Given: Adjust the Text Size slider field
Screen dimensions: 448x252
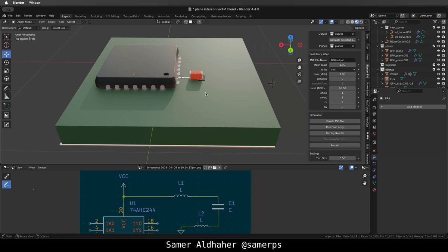Looking at the screenshot, I should click(x=342, y=158).
